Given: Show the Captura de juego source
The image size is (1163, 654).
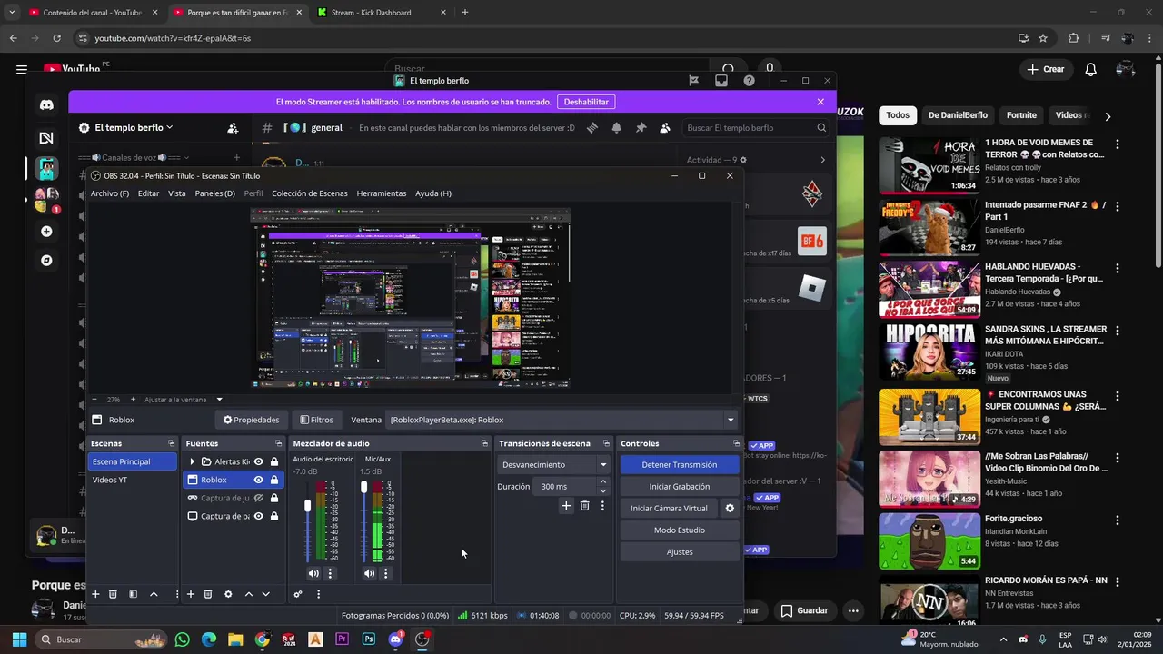Looking at the screenshot, I should click(258, 498).
